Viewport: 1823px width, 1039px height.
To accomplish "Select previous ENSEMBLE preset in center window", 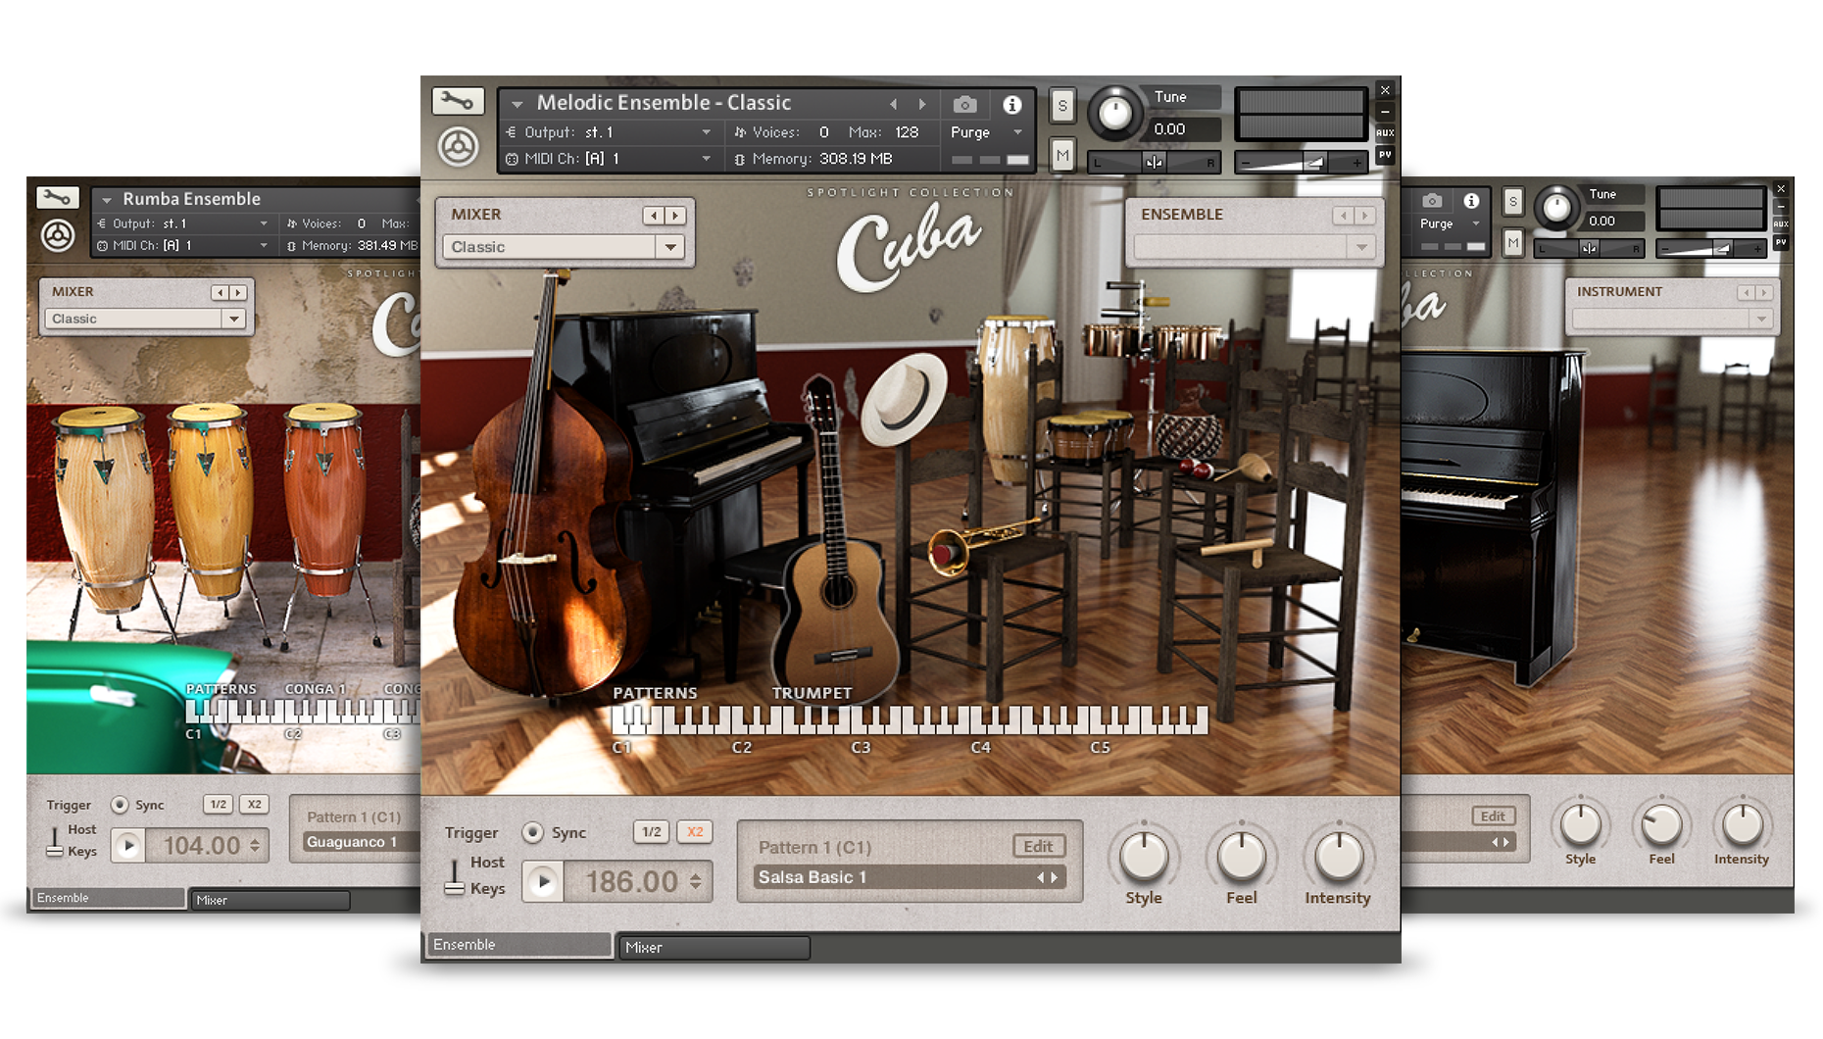I will [1343, 216].
